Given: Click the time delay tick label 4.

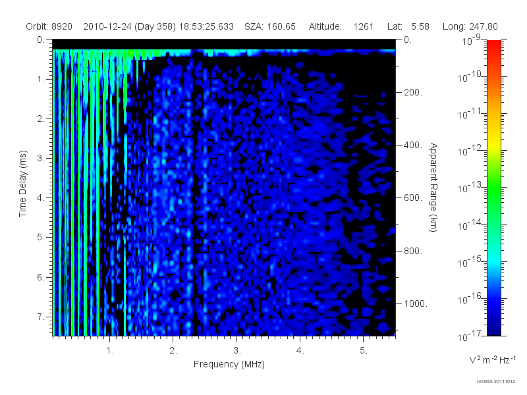Looking at the screenshot, I should [41, 198].
